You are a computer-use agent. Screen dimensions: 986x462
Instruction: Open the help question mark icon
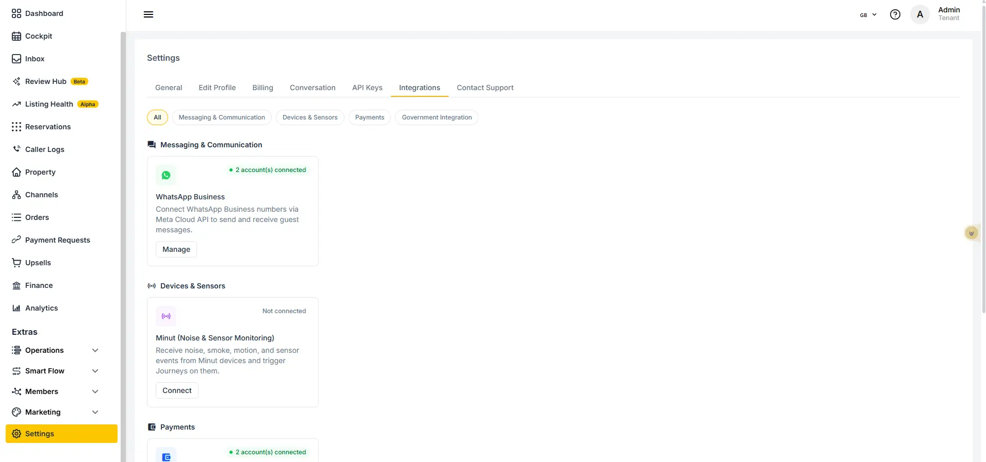(x=895, y=14)
